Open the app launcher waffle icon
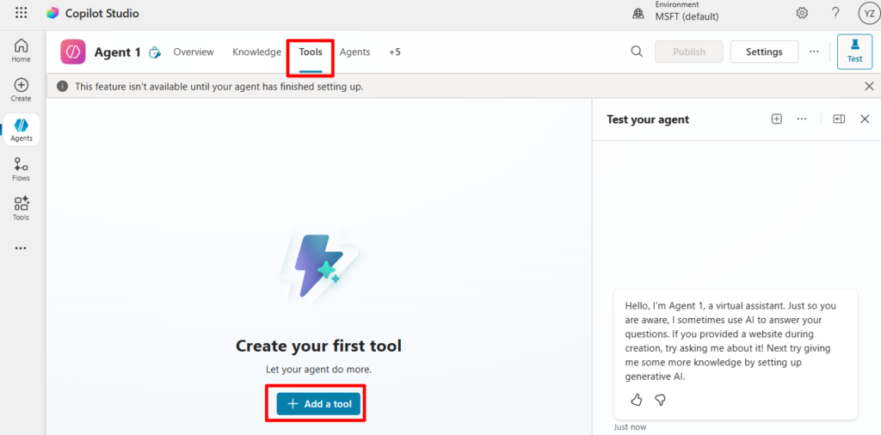The width and height of the screenshot is (881, 435). 22,13
